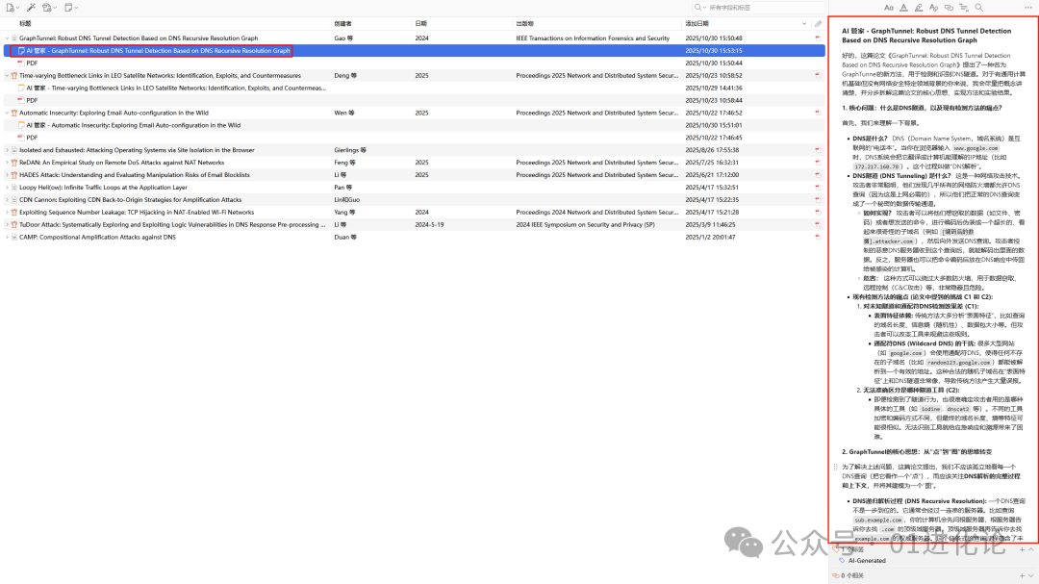Screen dimensions: 1039x584
Task: Click the insert link icon in note editor
Action: click(x=949, y=8)
